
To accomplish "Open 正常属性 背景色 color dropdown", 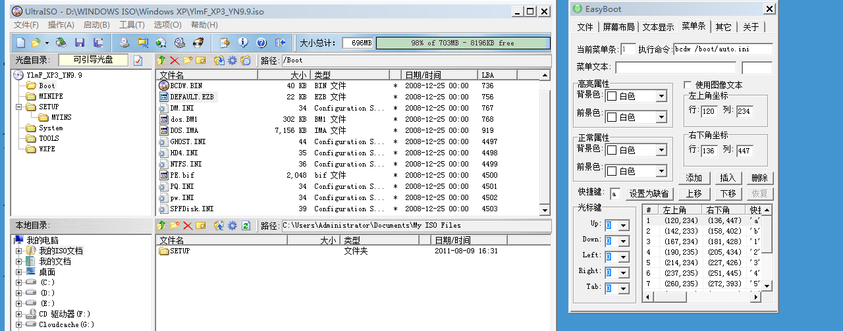I will [x=661, y=150].
